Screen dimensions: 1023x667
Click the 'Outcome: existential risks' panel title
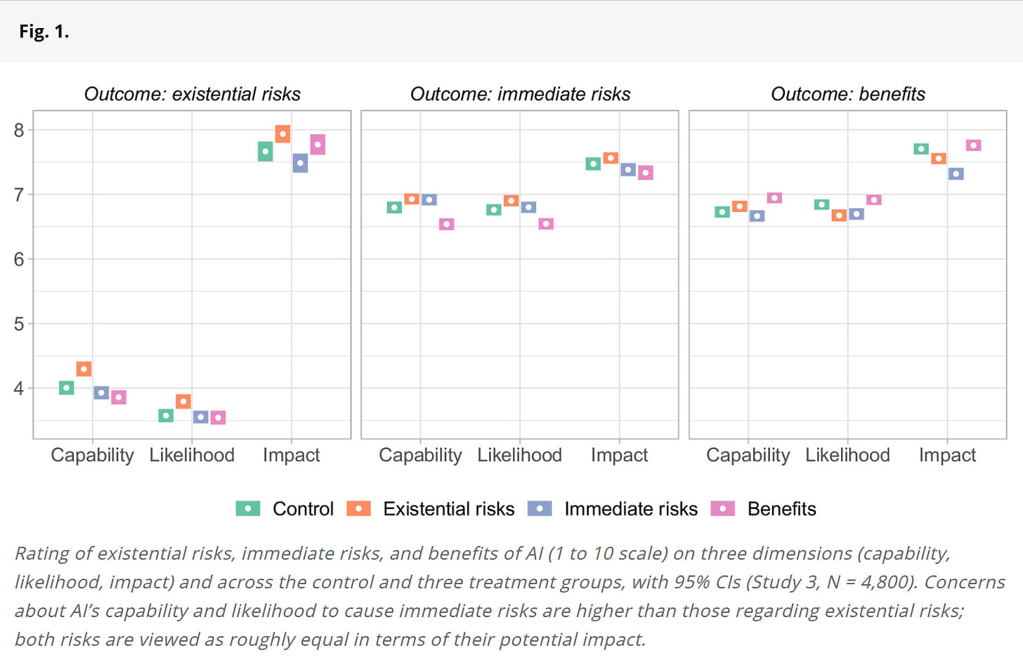(192, 94)
